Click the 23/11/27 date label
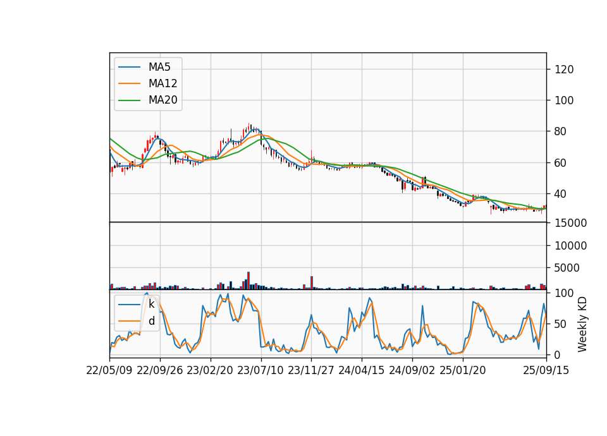Image resolution: width=607 pixels, height=436 pixels. click(311, 370)
